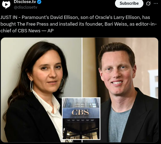Click the gold CBS sign lettering
Screen dimensions: 161x144
click(80, 112)
